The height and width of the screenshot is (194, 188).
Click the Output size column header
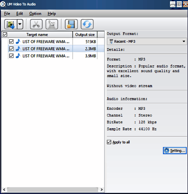[85, 34]
